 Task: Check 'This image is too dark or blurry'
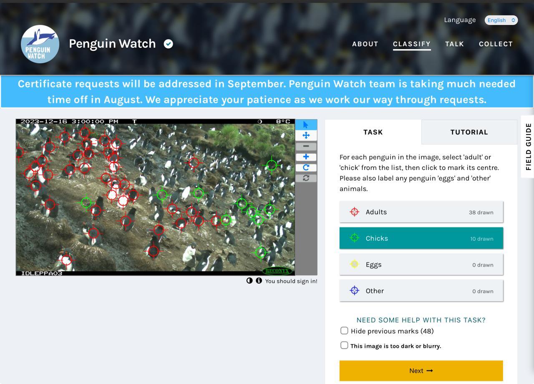(344, 345)
